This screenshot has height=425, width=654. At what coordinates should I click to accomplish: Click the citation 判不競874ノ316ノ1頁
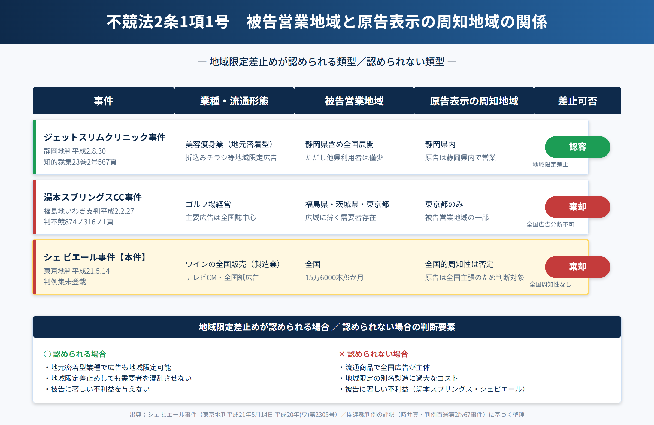(x=78, y=222)
